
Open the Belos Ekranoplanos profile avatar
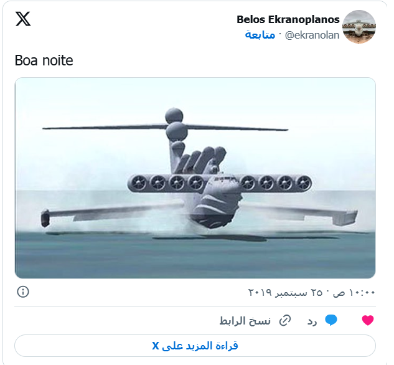(359, 27)
